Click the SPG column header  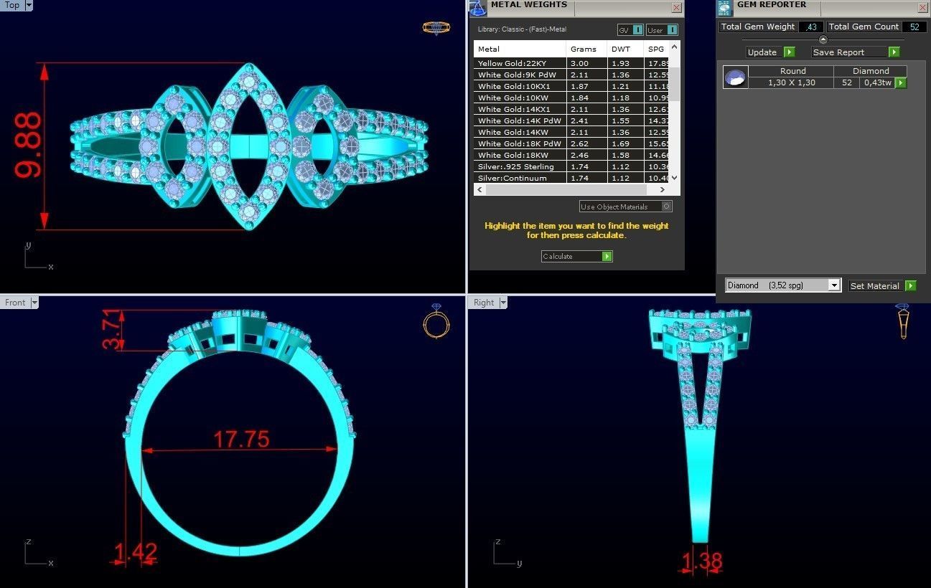656,49
